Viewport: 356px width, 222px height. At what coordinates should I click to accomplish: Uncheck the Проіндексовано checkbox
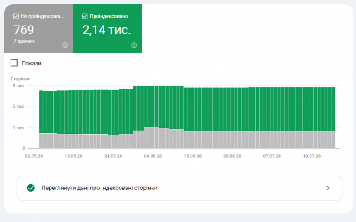pyautogui.click(x=85, y=16)
